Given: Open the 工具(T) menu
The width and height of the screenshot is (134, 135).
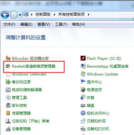Looking at the screenshot, I should pos(61,24).
